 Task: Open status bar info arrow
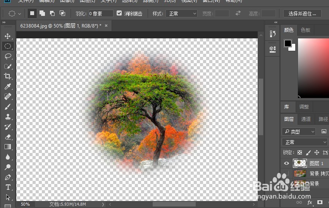[103, 204]
